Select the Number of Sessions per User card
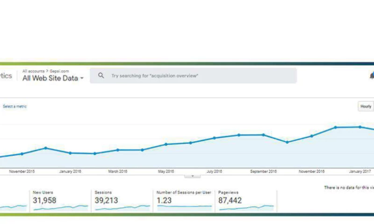This screenshot has height=224, width=374. (184, 201)
